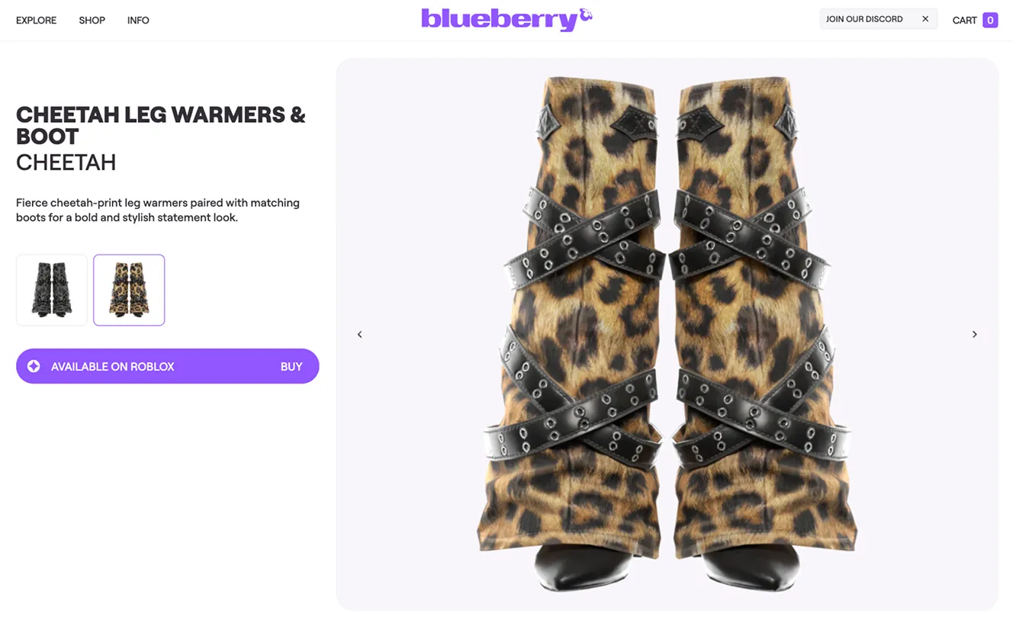Click the product description text
Image resolution: width=1013 pixels, height=633 pixels.
(158, 210)
